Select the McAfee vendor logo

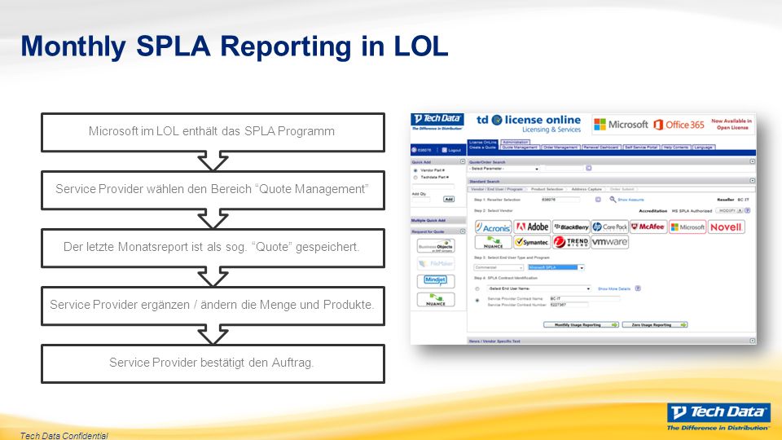[x=648, y=227]
